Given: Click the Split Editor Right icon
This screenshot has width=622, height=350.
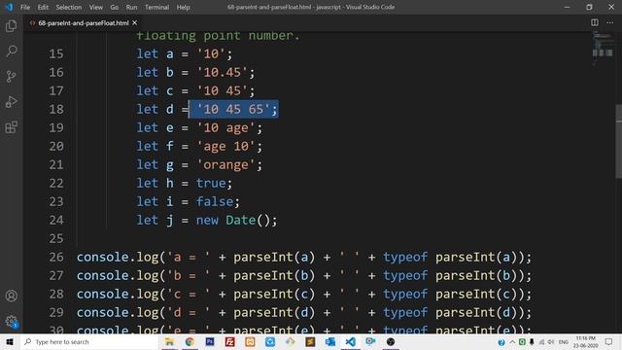Looking at the screenshot, I should point(594,22).
